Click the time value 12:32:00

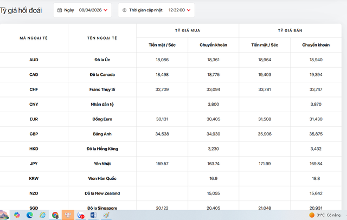177,10
